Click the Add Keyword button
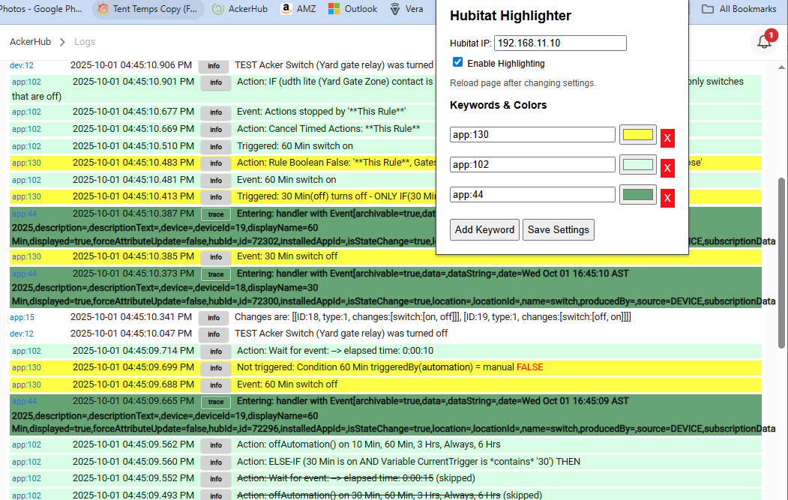The height and width of the screenshot is (500, 788). (484, 229)
